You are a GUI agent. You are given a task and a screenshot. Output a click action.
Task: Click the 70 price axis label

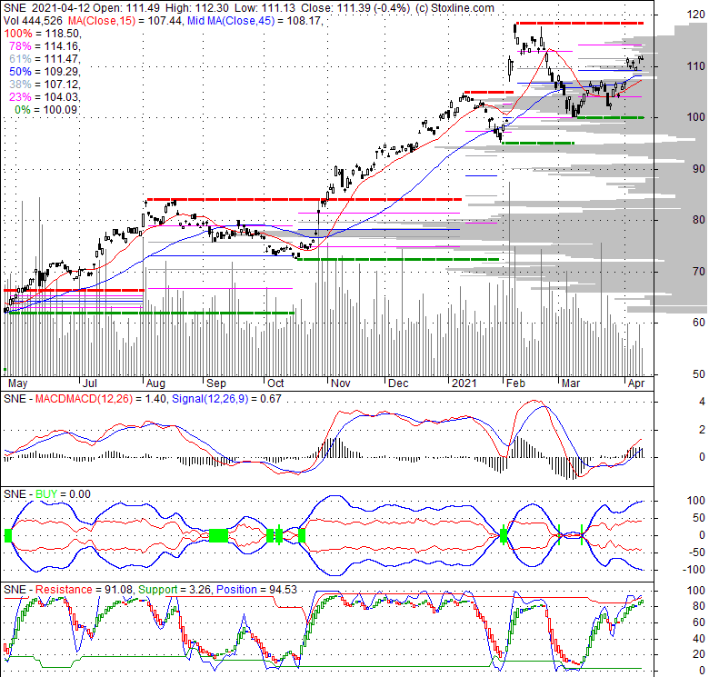coord(699,272)
